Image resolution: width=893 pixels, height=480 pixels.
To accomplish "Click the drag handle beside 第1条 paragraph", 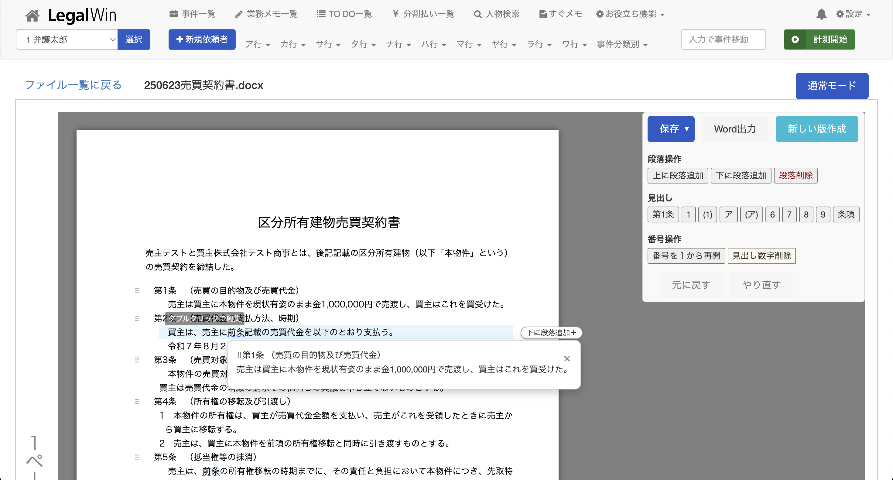I will [137, 291].
